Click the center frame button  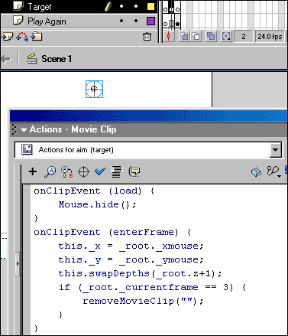[168, 37]
